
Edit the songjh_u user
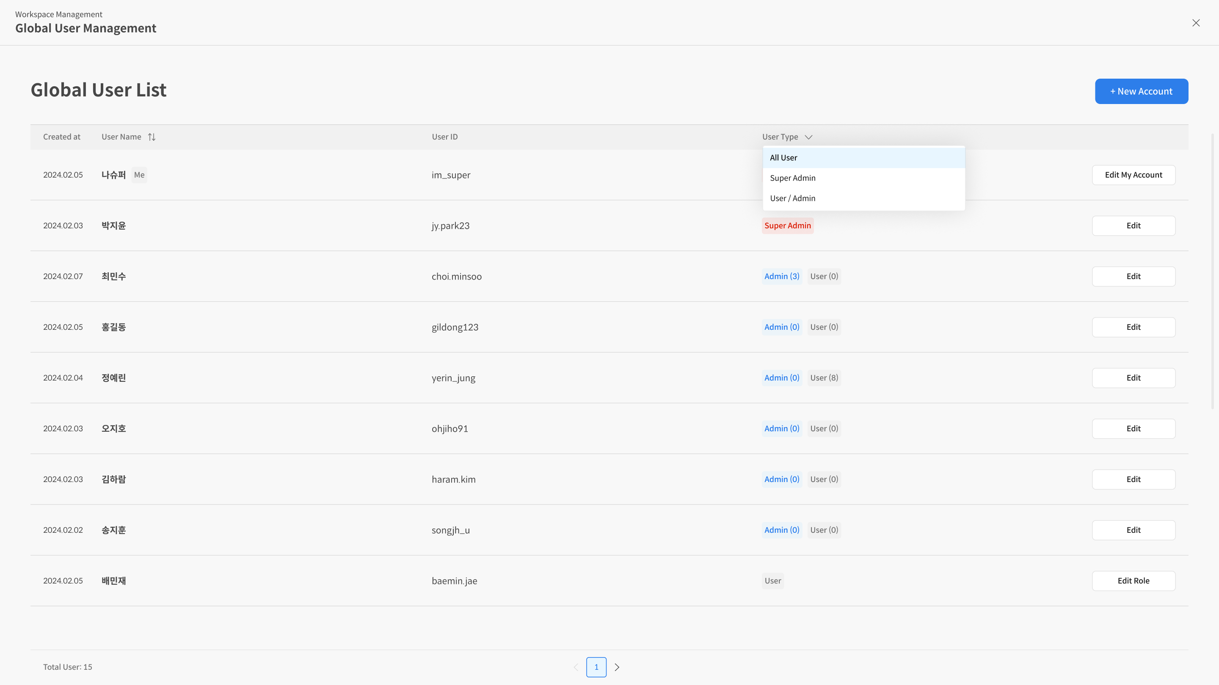[1133, 530]
